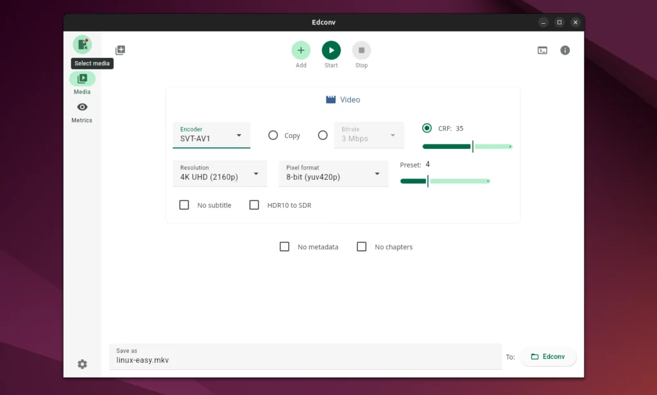Open the Media panel in the sidebar
The height and width of the screenshot is (395, 657).
click(82, 78)
